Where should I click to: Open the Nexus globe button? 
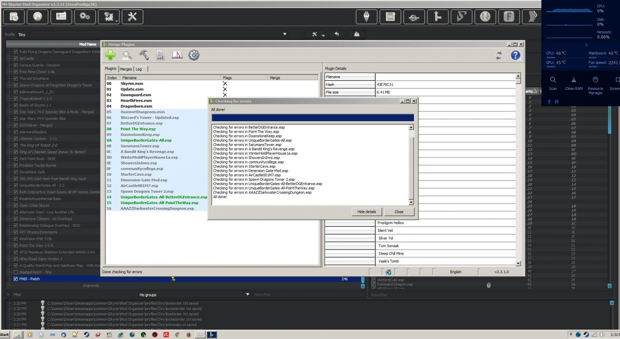[x=38, y=17]
